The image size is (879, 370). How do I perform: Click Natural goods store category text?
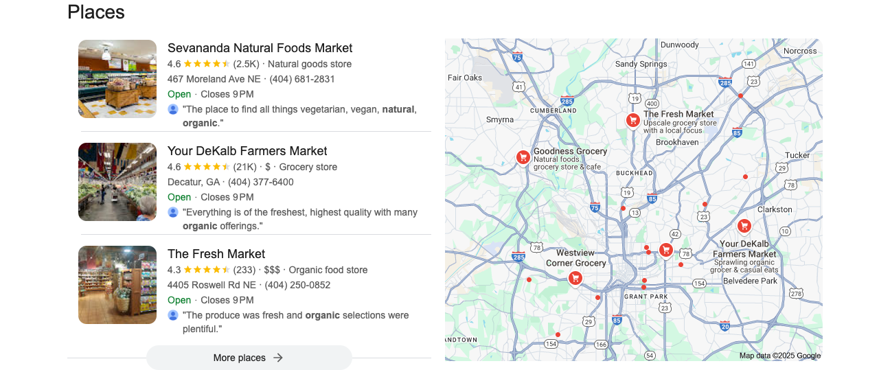(x=310, y=64)
